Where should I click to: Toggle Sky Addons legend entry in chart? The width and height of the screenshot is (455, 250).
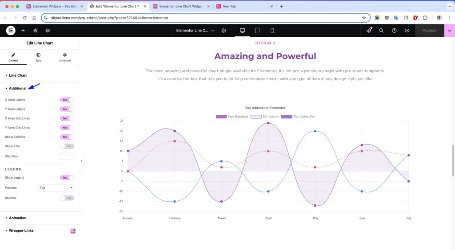tap(265, 117)
